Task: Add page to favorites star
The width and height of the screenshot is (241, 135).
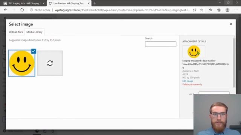Action: 201,10
